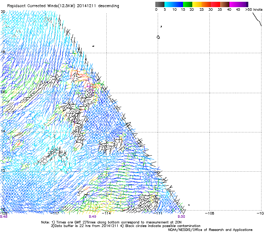
Task: Click the note line beginning 'Note: 1) Times are GMT'
Action: click(111, 222)
